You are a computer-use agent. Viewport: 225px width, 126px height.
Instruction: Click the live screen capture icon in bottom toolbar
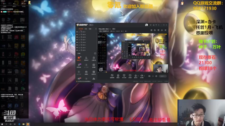[112, 75]
